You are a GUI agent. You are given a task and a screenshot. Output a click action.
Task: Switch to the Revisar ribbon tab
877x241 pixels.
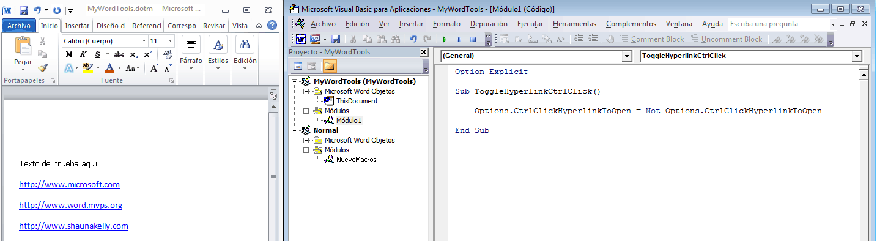pos(214,26)
